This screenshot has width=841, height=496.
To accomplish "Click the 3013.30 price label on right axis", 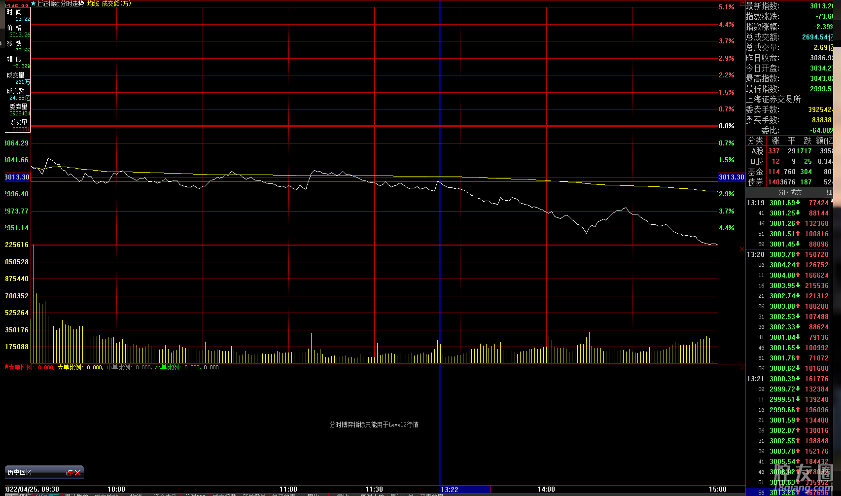I will pos(731,177).
